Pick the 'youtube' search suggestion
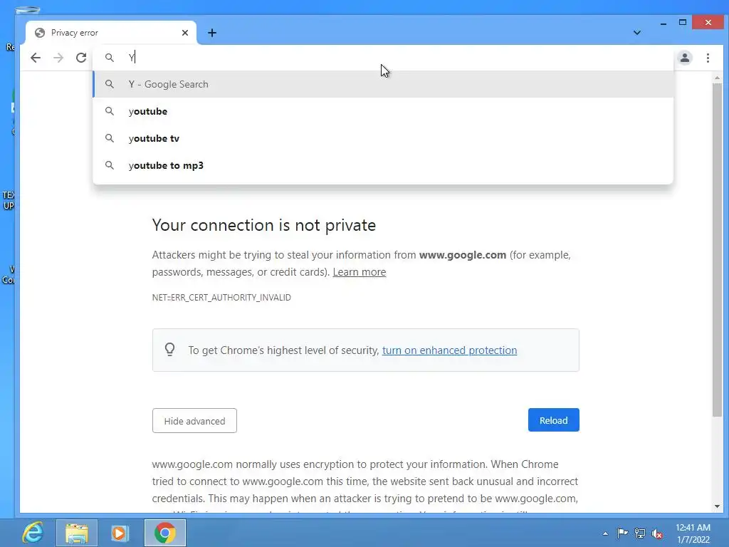 coord(383,111)
